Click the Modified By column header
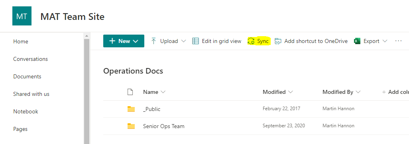The height and width of the screenshot is (144, 409). click(x=338, y=92)
